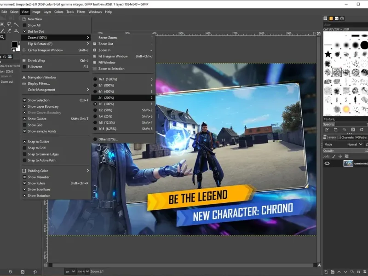Select the Shrink Wrap option
The height and width of the screenshot is (276, 368).
coord(36,60)
